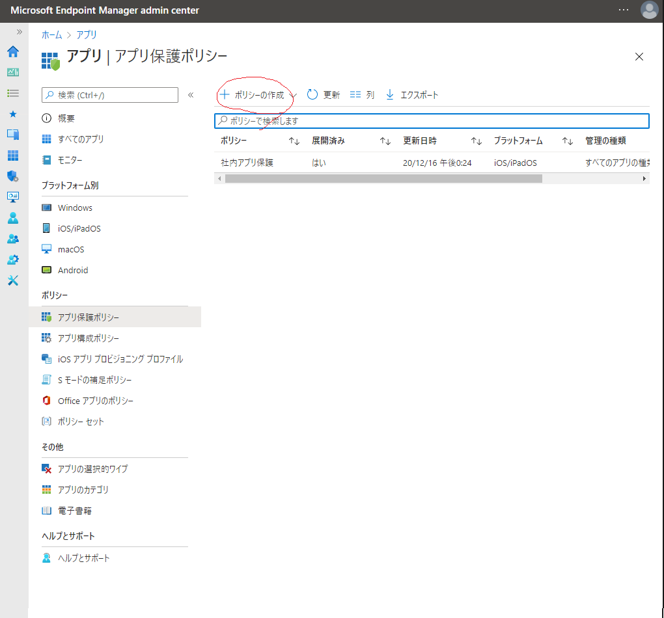
Task: Open All services list icon in rail
Action: (13, 93)
